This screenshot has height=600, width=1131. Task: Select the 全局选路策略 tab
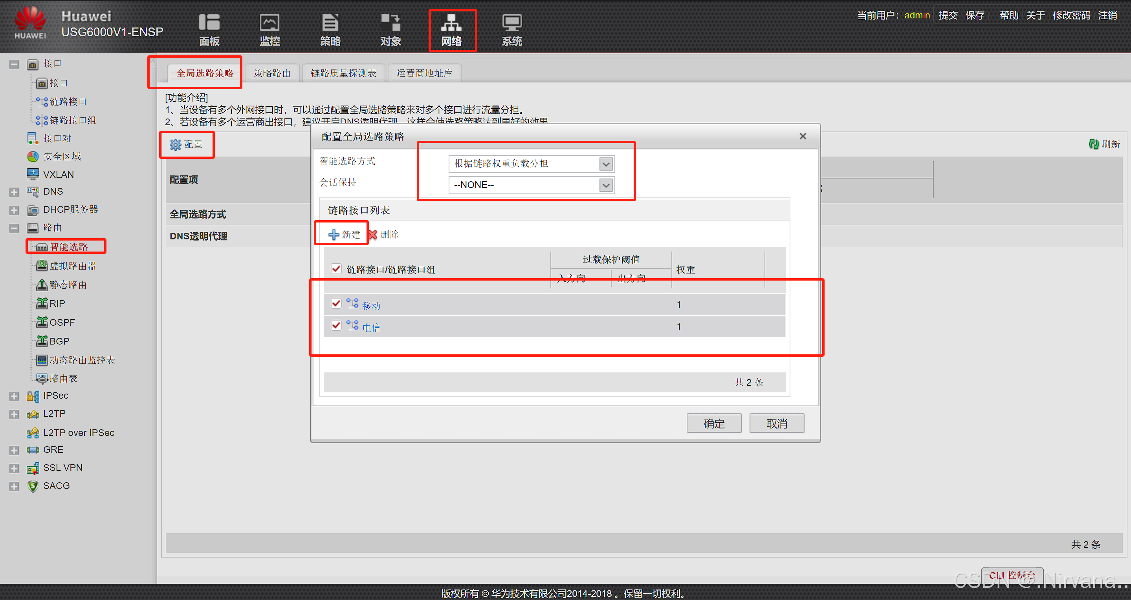point(205,73)
